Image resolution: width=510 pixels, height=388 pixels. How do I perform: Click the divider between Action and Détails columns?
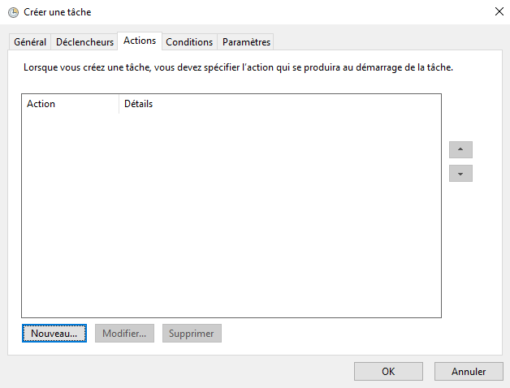pos(119,104)
